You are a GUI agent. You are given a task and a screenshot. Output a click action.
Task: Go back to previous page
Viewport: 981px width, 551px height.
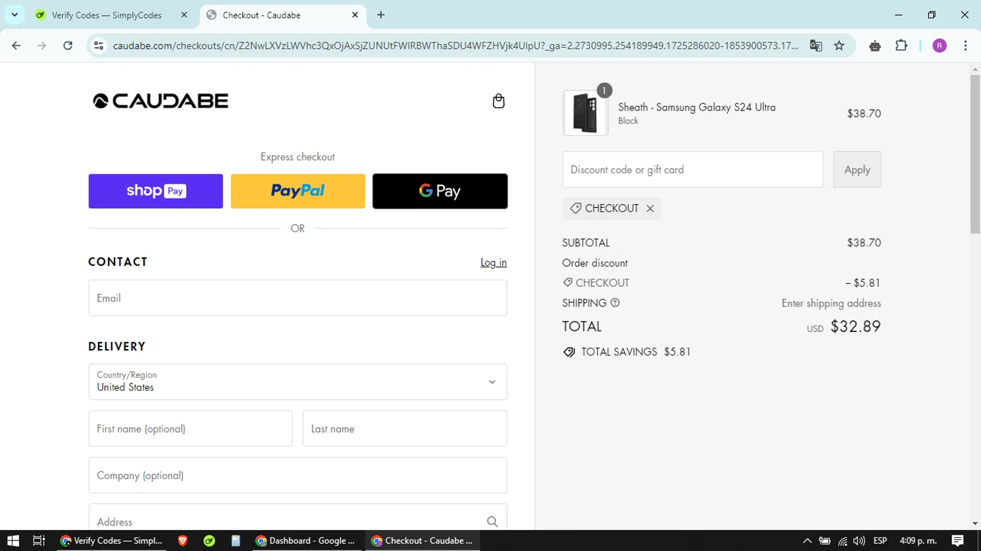coord(16,46)
